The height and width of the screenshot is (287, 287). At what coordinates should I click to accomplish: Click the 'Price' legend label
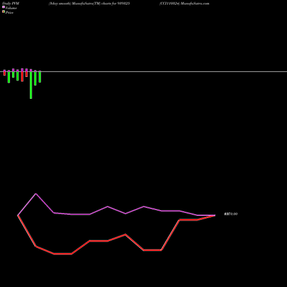[x=9, y=13]
